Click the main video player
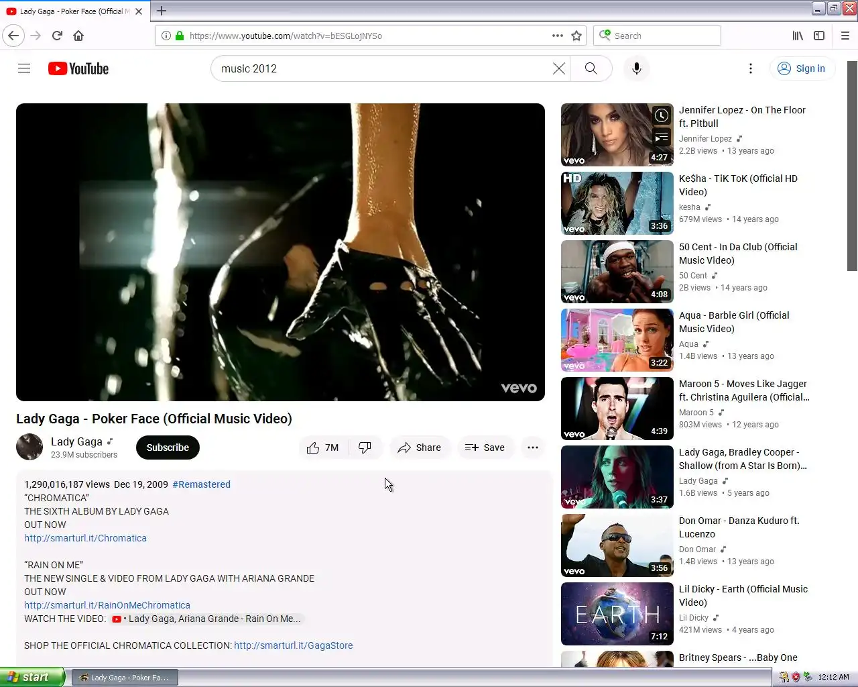 point(280,252)
